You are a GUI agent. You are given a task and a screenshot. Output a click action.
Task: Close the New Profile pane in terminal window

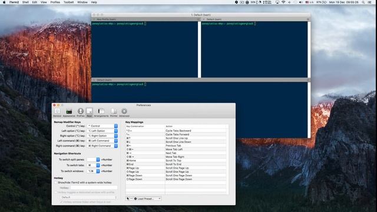click(x=94, y=19)
